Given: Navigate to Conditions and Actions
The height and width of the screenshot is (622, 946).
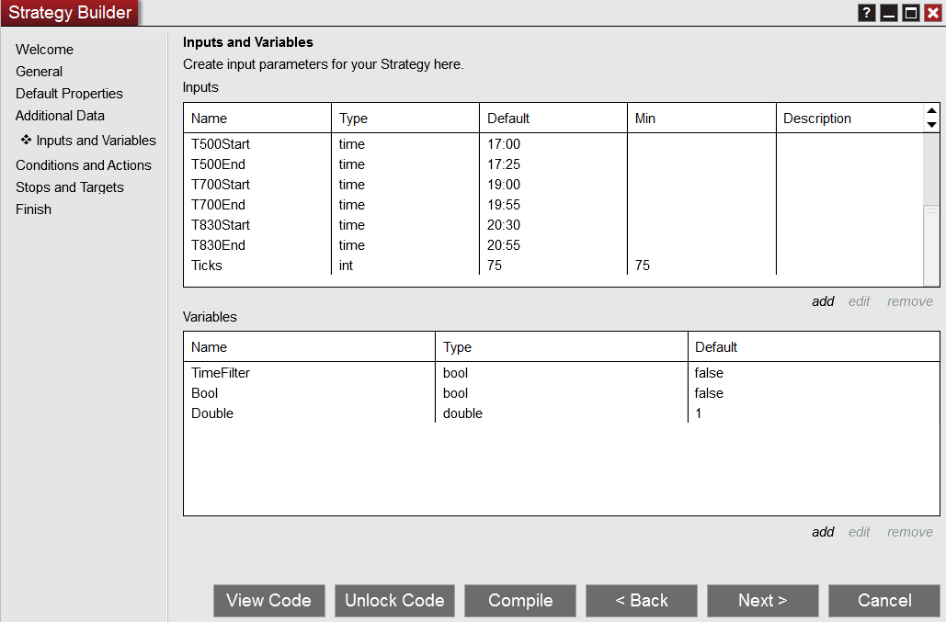Looking at the screenshot, I should [x=84, y=164].
